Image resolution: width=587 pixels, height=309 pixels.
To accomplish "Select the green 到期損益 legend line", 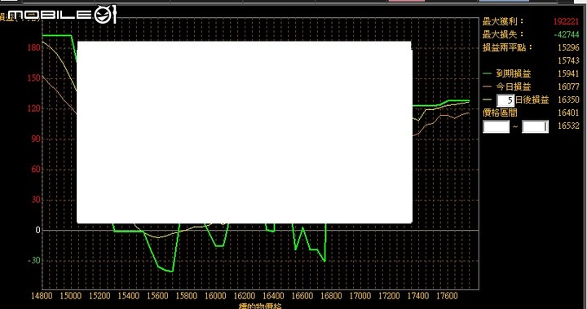I will click(x=487, y=73).
